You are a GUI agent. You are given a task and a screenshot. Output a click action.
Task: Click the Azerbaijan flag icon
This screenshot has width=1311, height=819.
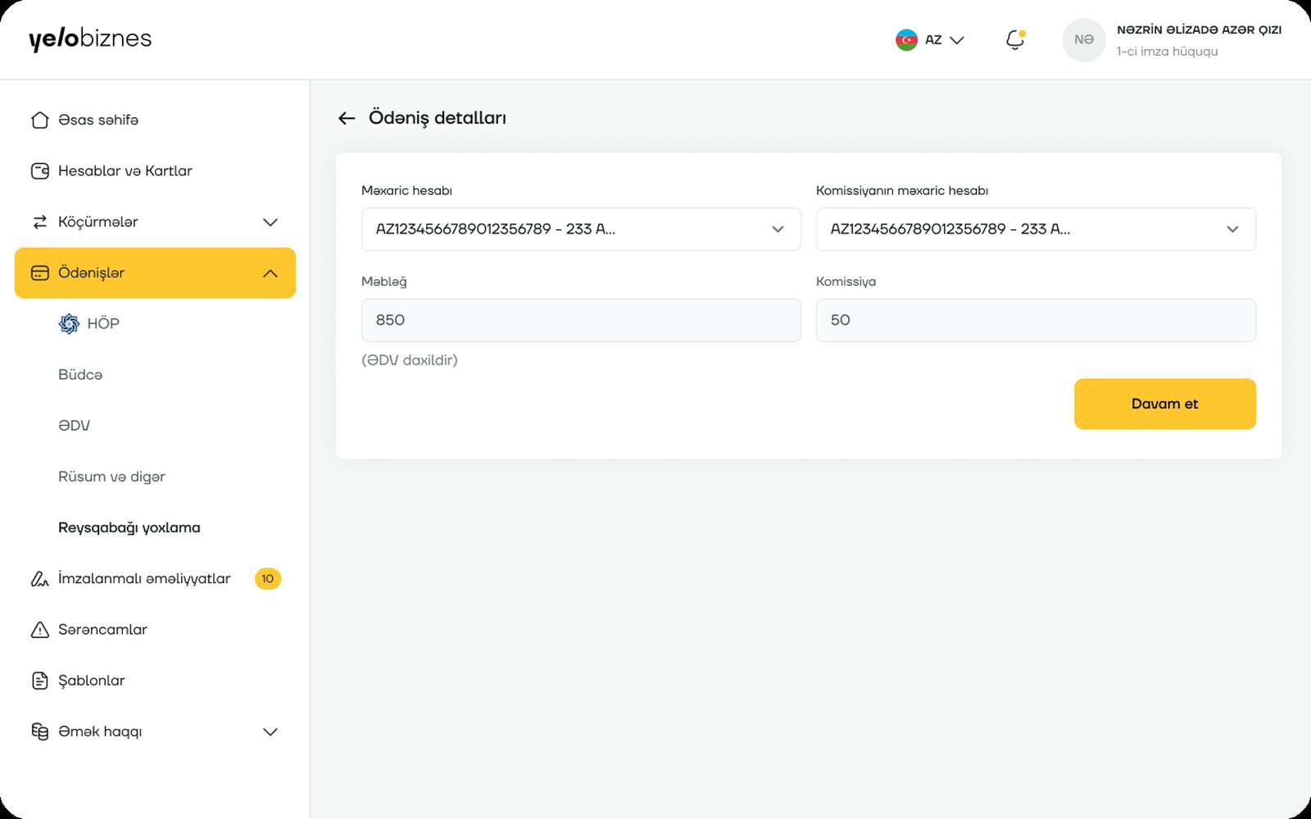click(906, 39)
